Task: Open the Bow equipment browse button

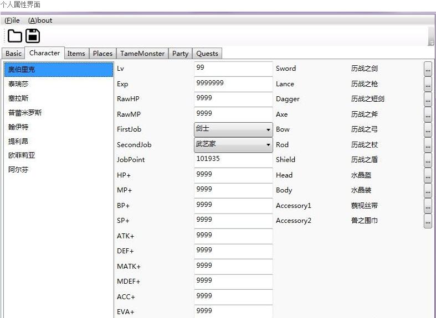Action: coord(428,129)
